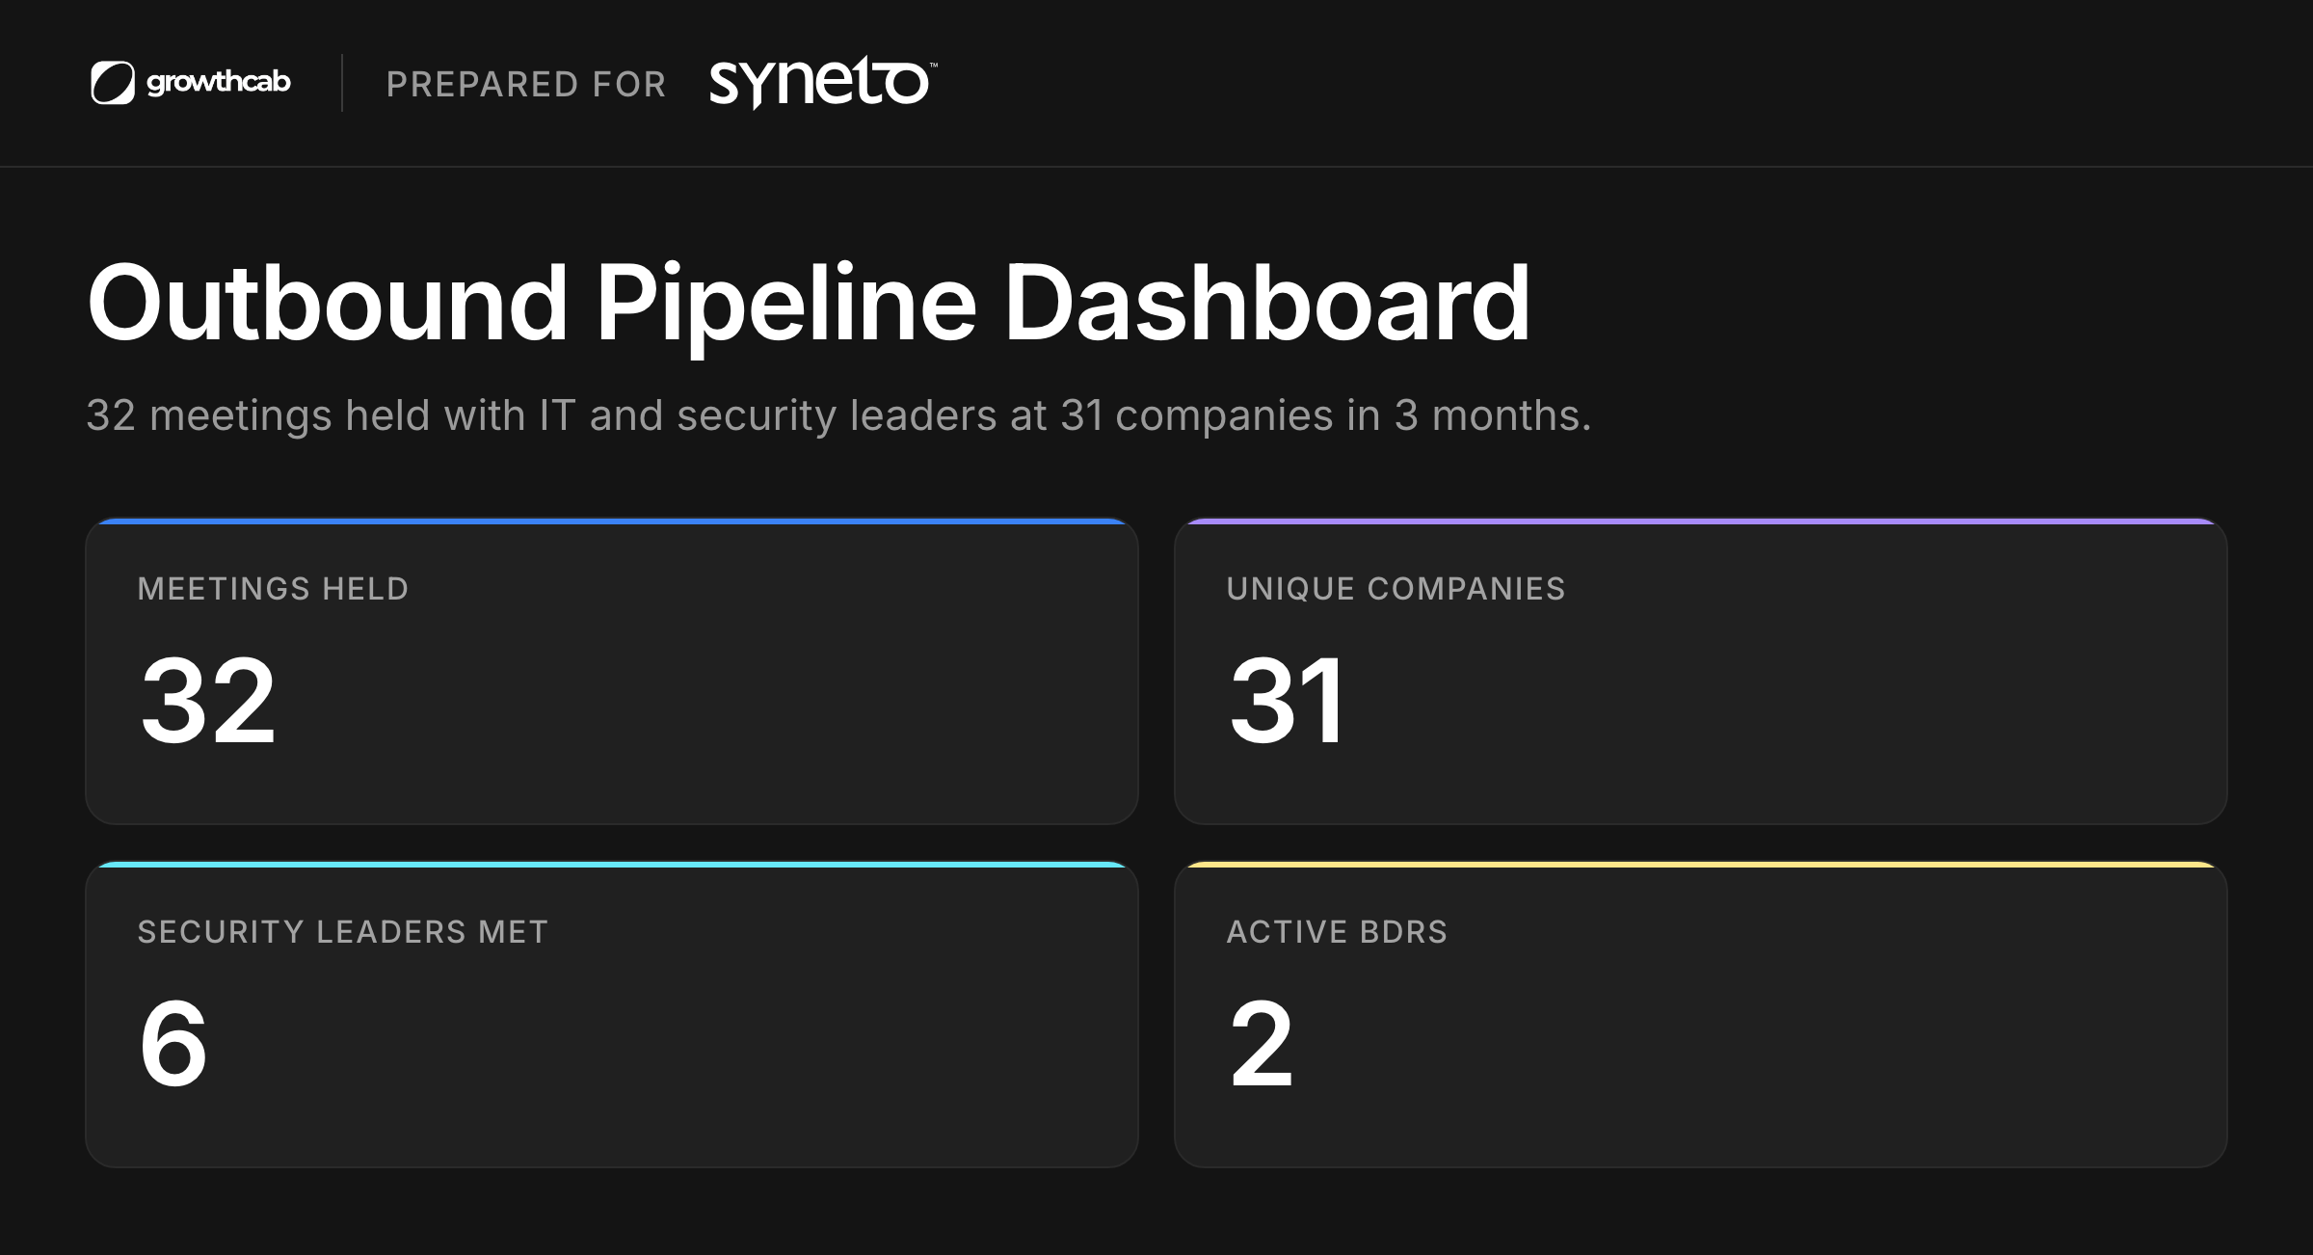The height and width of the screenshot is (1255, 2313).
Task: Click the subtitle about 32 meetings held
Action: coord(838,415)
